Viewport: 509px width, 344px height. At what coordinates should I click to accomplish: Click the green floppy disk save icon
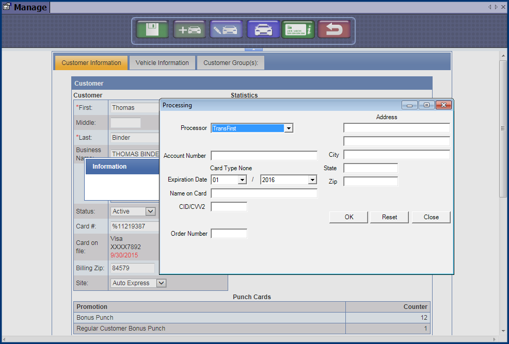click(x=152, y=30)
